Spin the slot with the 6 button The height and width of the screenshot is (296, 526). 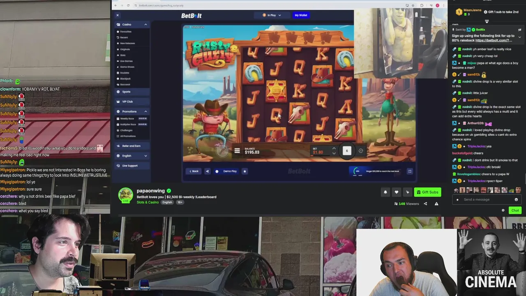click(347, 151)
